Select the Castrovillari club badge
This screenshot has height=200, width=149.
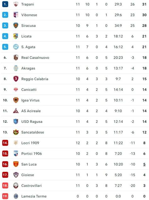click(16, 186)
